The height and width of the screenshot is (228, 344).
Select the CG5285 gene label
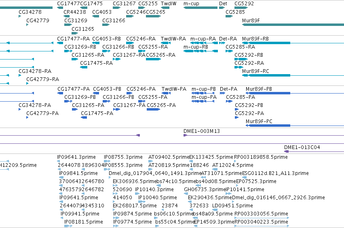(x=235, y=12)
